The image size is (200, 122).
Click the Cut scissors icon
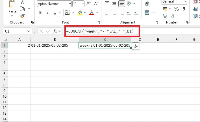click(x=22, y=2)
